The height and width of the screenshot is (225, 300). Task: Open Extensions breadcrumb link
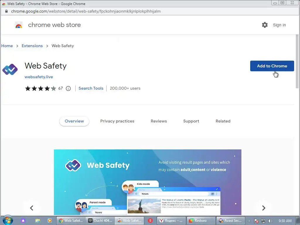[32, 46]
